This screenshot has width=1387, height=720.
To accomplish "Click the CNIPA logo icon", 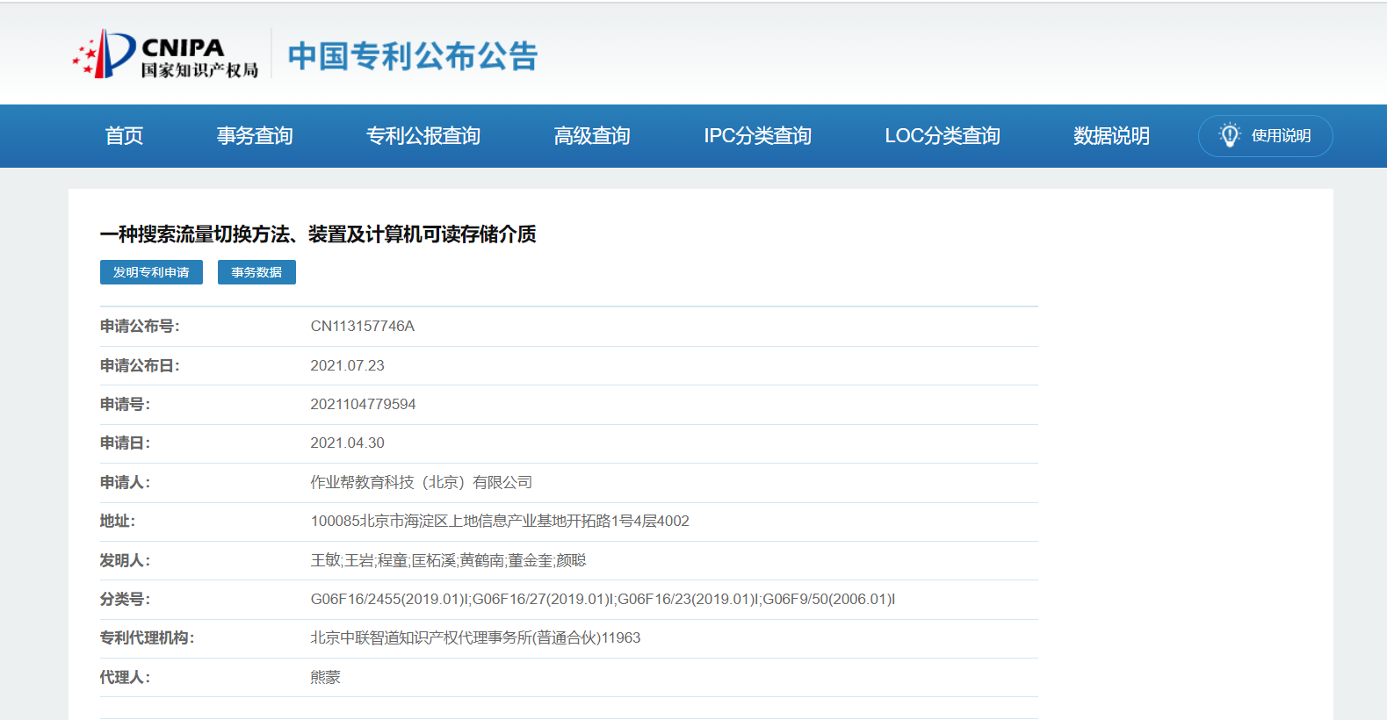I will tap(105, 54).
